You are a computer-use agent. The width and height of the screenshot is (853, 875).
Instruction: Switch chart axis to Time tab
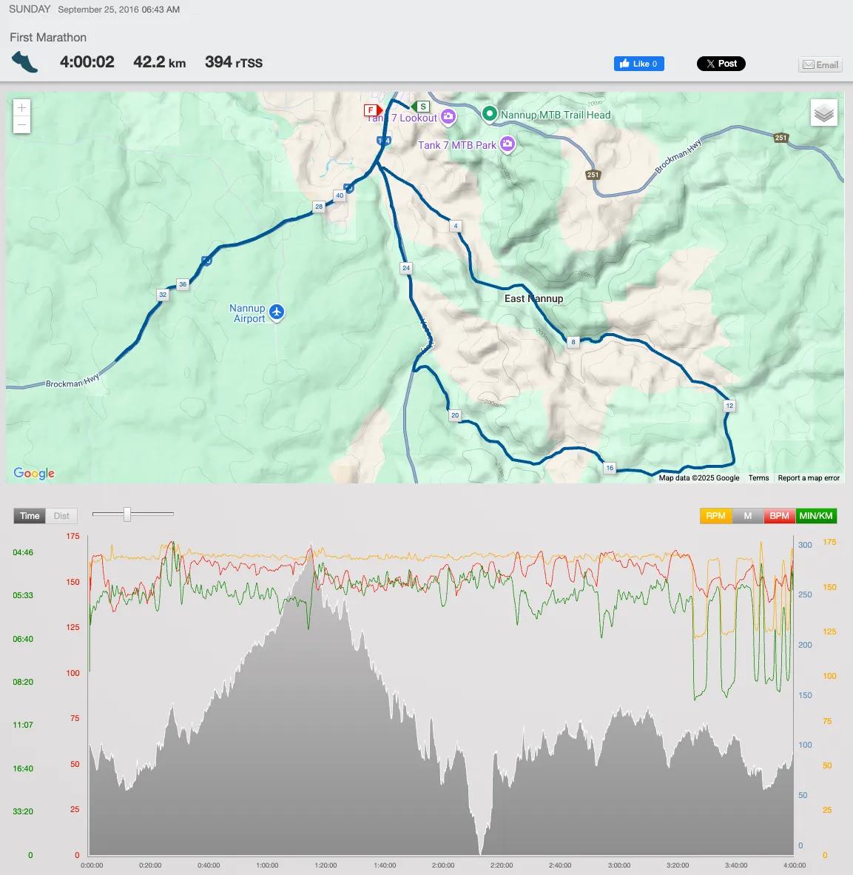coord(30,516)
